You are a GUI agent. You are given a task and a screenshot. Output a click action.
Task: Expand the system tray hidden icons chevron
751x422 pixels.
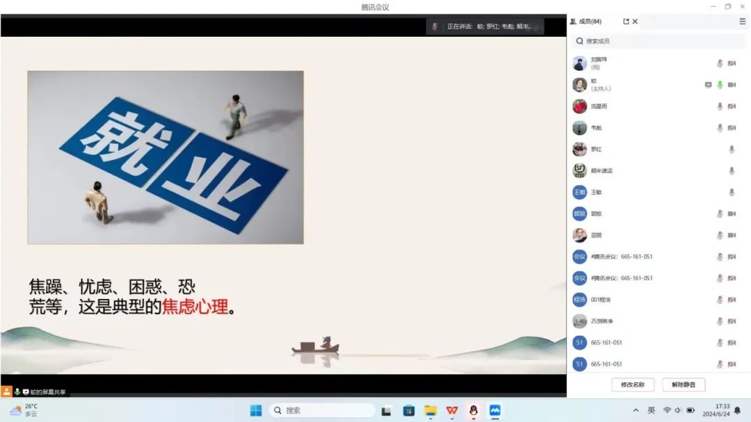tap(636, 410)
